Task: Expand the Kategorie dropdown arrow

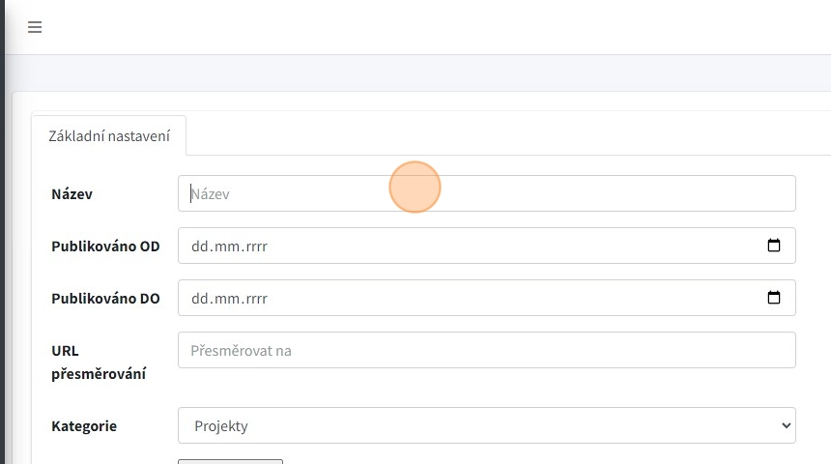Action: (784, 425)
